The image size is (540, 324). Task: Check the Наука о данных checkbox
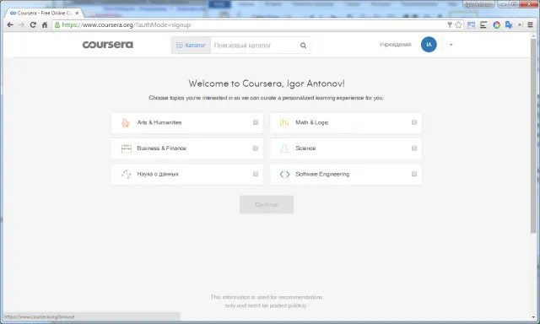pyautogui.click(x=256, y=174)
